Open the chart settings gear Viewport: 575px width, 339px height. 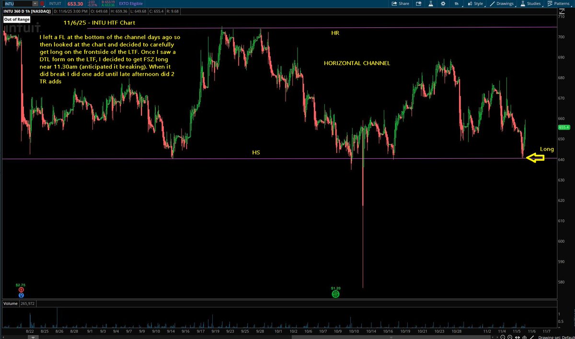[x=443, y=3]
